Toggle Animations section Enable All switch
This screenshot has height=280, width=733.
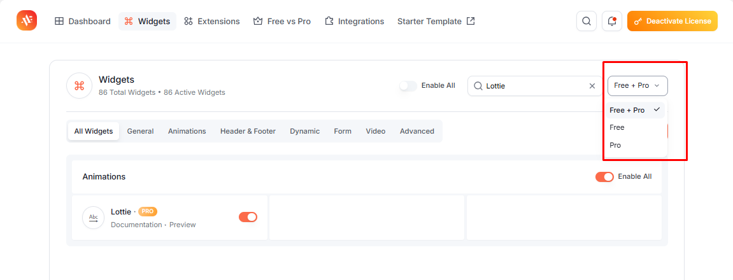pyautogui.click(x=604, y=177)
